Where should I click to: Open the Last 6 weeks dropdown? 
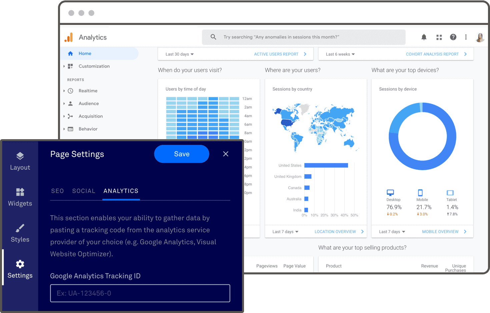(x=339, y=54)
